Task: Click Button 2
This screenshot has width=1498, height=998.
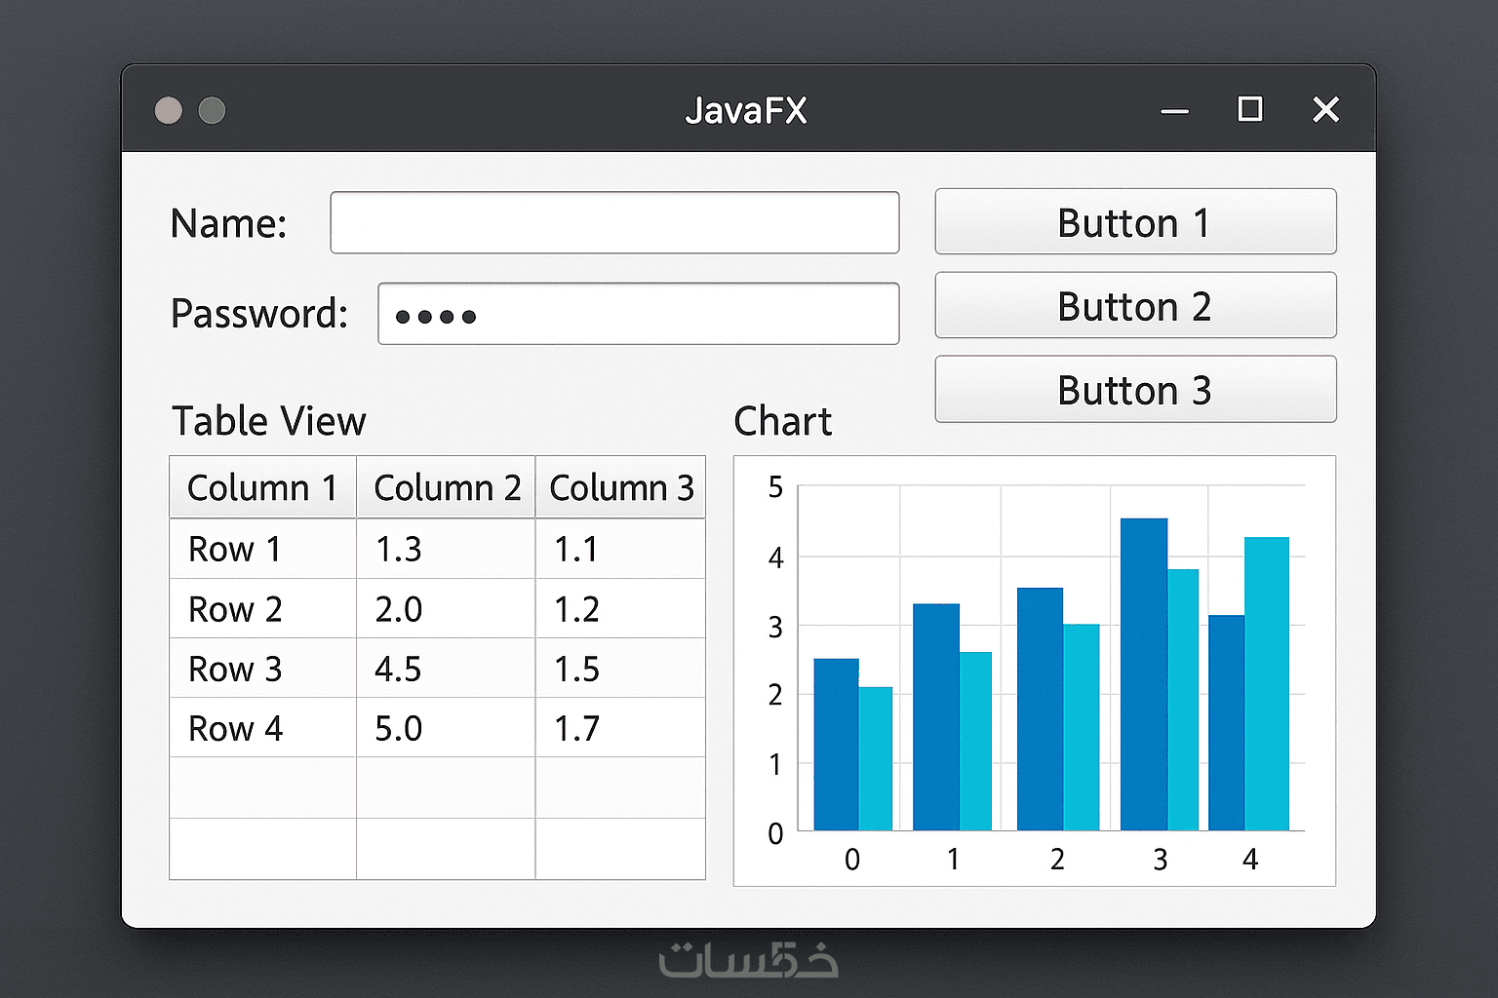Action: [1135, 306]
